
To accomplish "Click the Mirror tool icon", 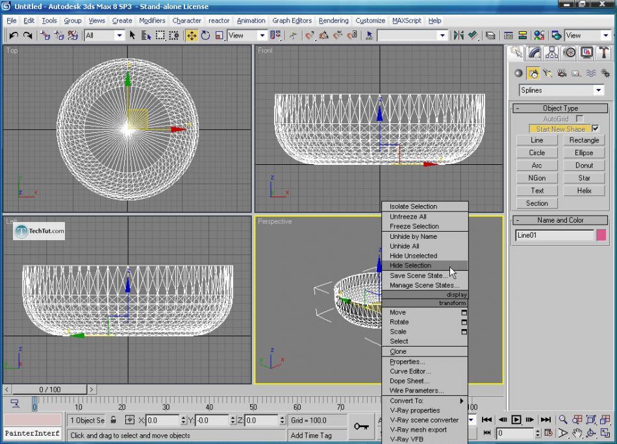I will 459,36.
